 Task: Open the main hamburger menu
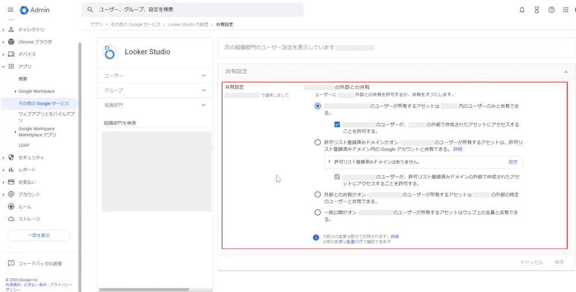[x=10, y=10]
